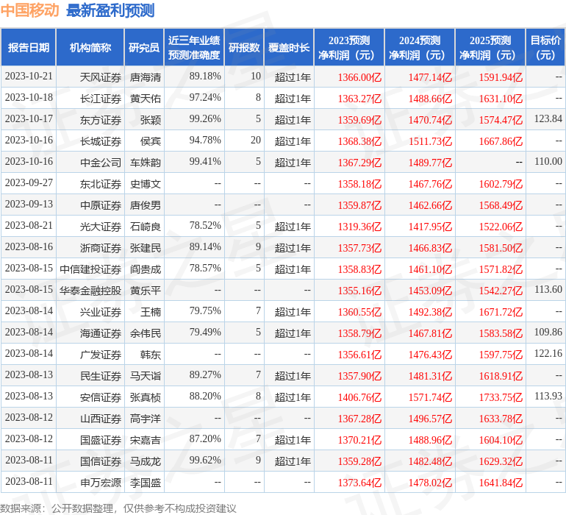Click researcher name 李国盛
The height and width of the screenshot is (515, 566).
145,482
